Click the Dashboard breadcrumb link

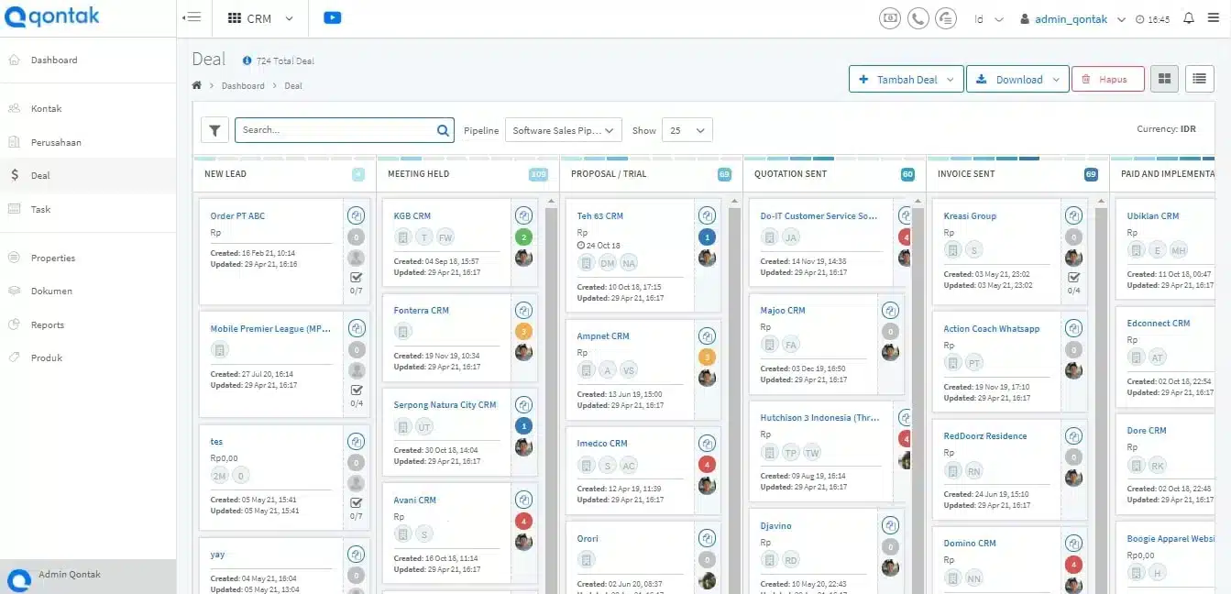tap(243, 85)
